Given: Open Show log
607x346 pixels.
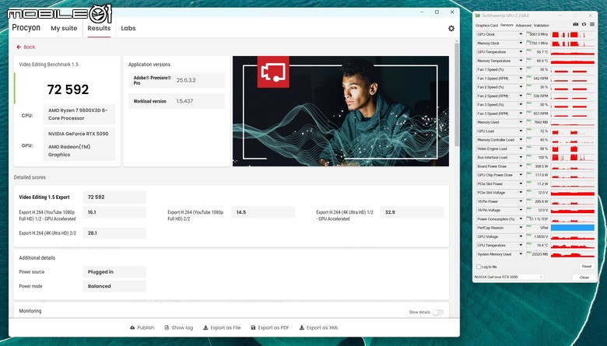Looking at the screenshot, I should click(x=178, y=327).
